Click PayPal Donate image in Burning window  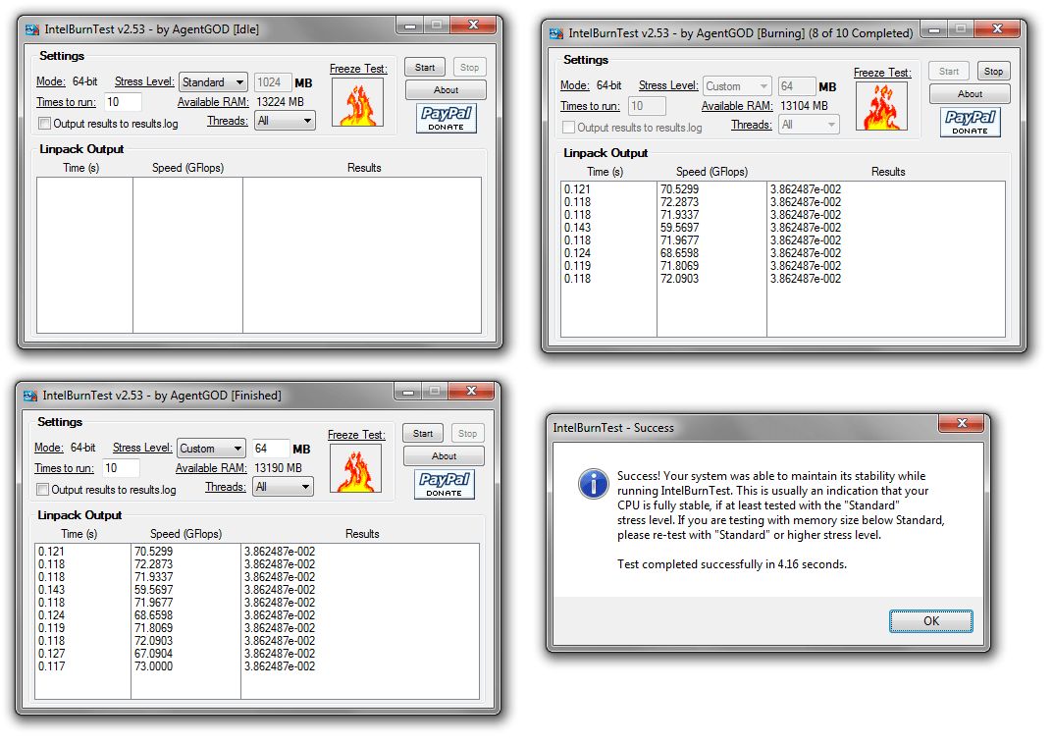pos(971,123)
